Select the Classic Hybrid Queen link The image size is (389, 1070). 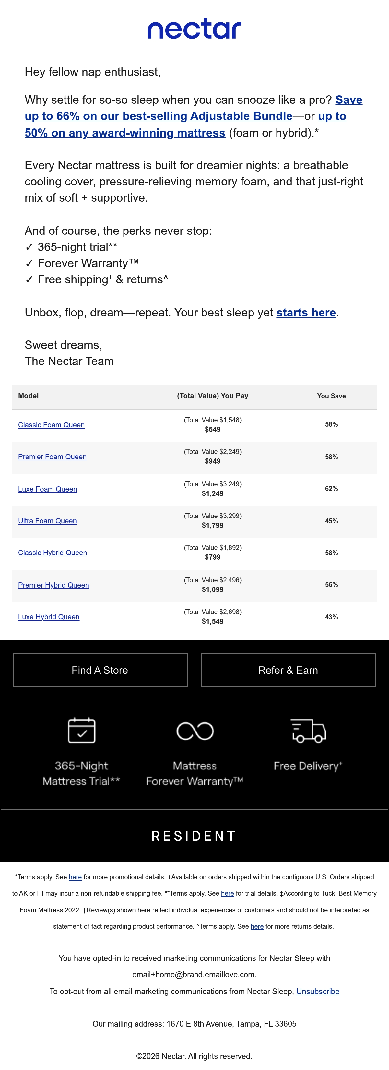(x=53, y=553)
